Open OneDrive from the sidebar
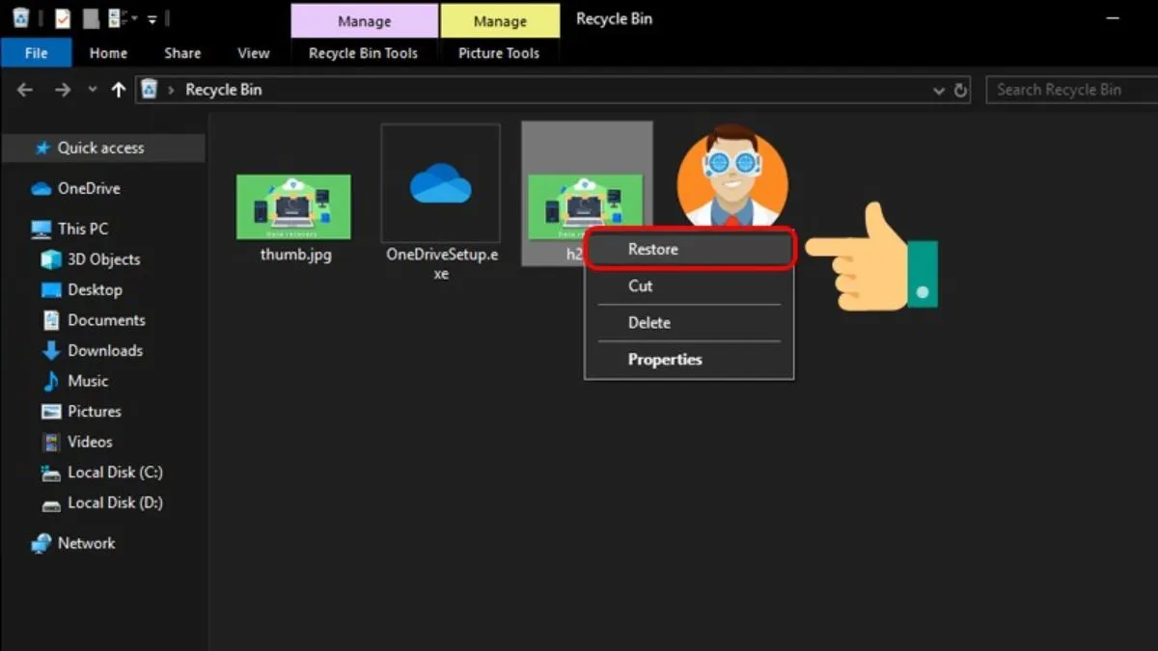 [87, 188]
